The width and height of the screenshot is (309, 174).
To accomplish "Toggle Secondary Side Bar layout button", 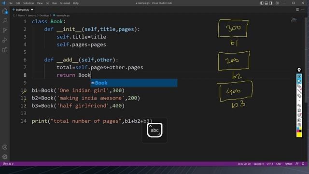I will click(271, 3).
